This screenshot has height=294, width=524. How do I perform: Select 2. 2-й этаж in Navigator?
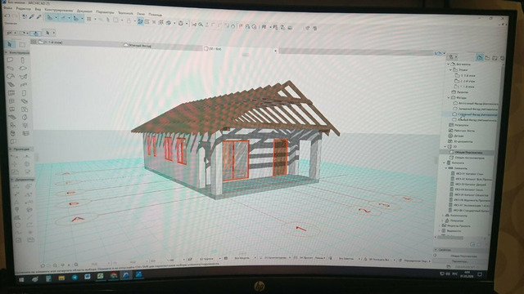(x=468, y=82)
